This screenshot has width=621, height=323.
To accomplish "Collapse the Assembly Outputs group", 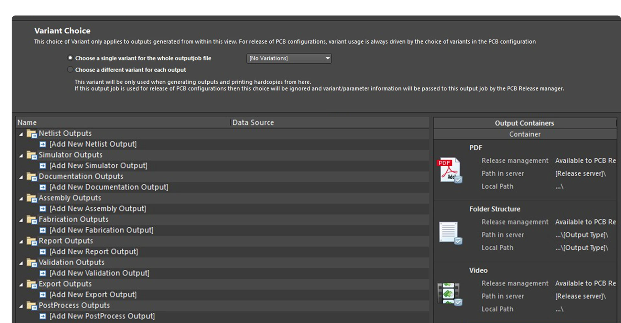I will pos(21,198).
